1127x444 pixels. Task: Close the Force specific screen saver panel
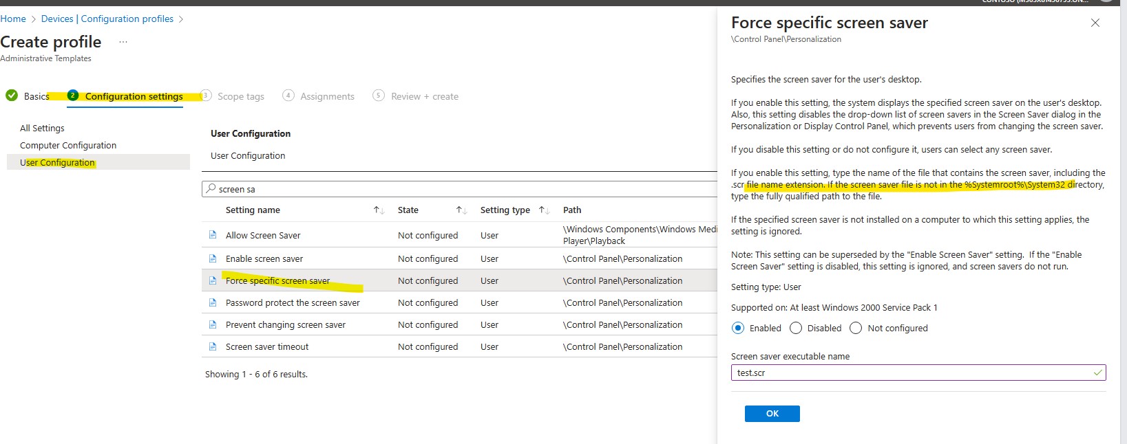(x=1095, y=23)
